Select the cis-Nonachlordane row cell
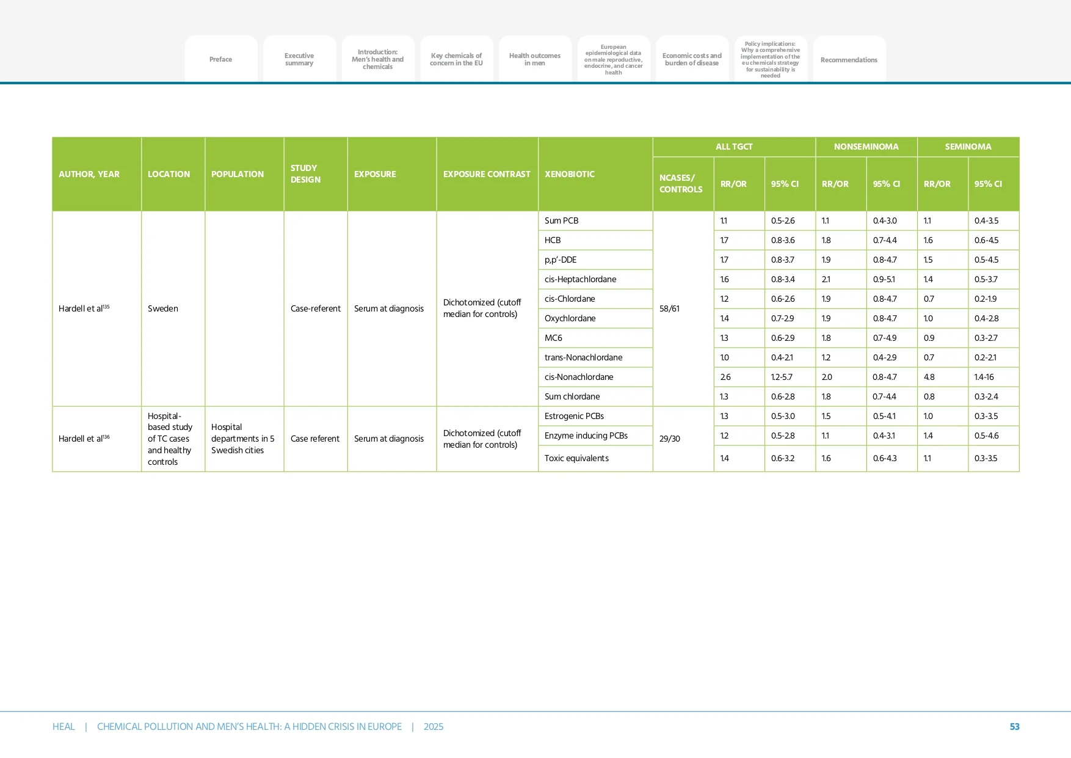The height and width of the screenshot is (758, 1071). coord(579,377)
